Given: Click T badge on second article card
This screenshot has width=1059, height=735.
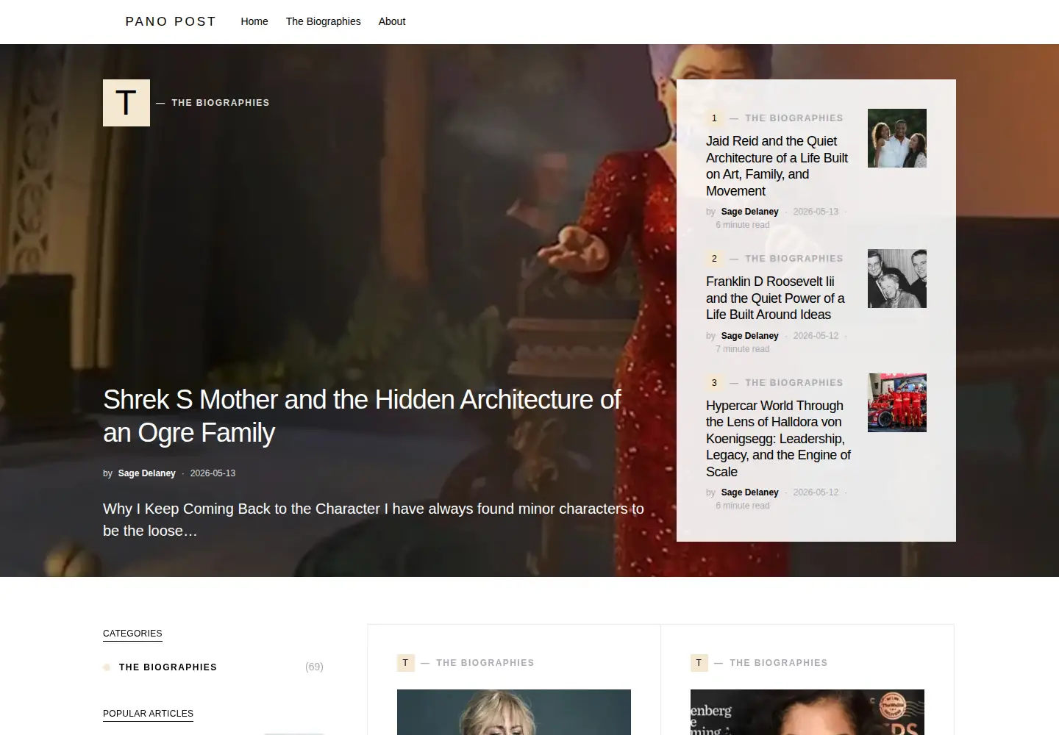Looking at the screenshot, I should tap(699, 663).
